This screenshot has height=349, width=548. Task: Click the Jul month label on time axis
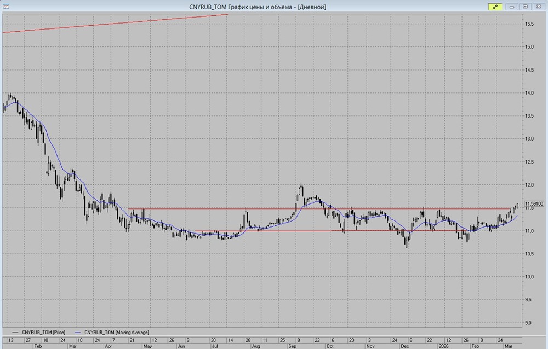tap(215, 346)
